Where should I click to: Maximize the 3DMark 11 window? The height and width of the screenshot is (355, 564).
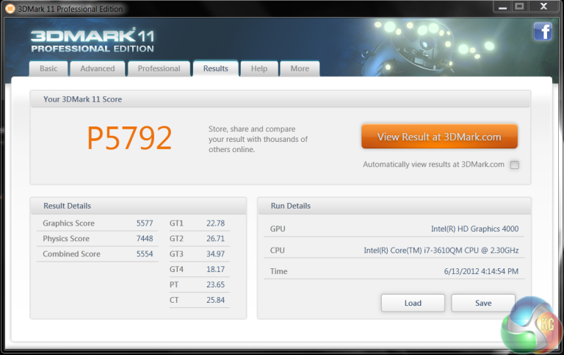tap(519, 7)
